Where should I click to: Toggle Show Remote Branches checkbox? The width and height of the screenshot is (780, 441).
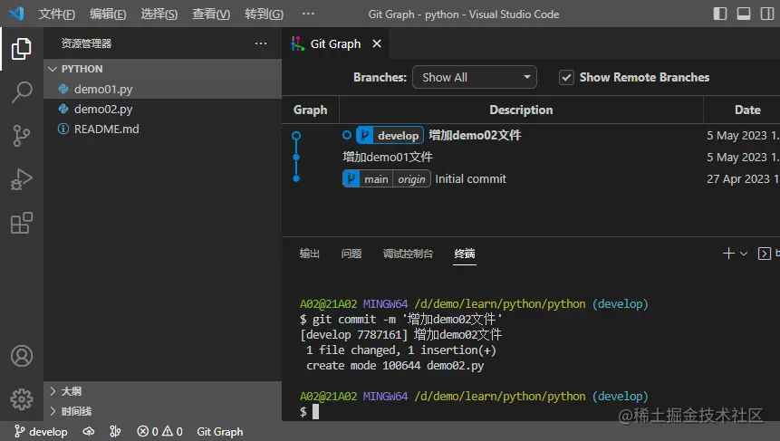[566, 78]
